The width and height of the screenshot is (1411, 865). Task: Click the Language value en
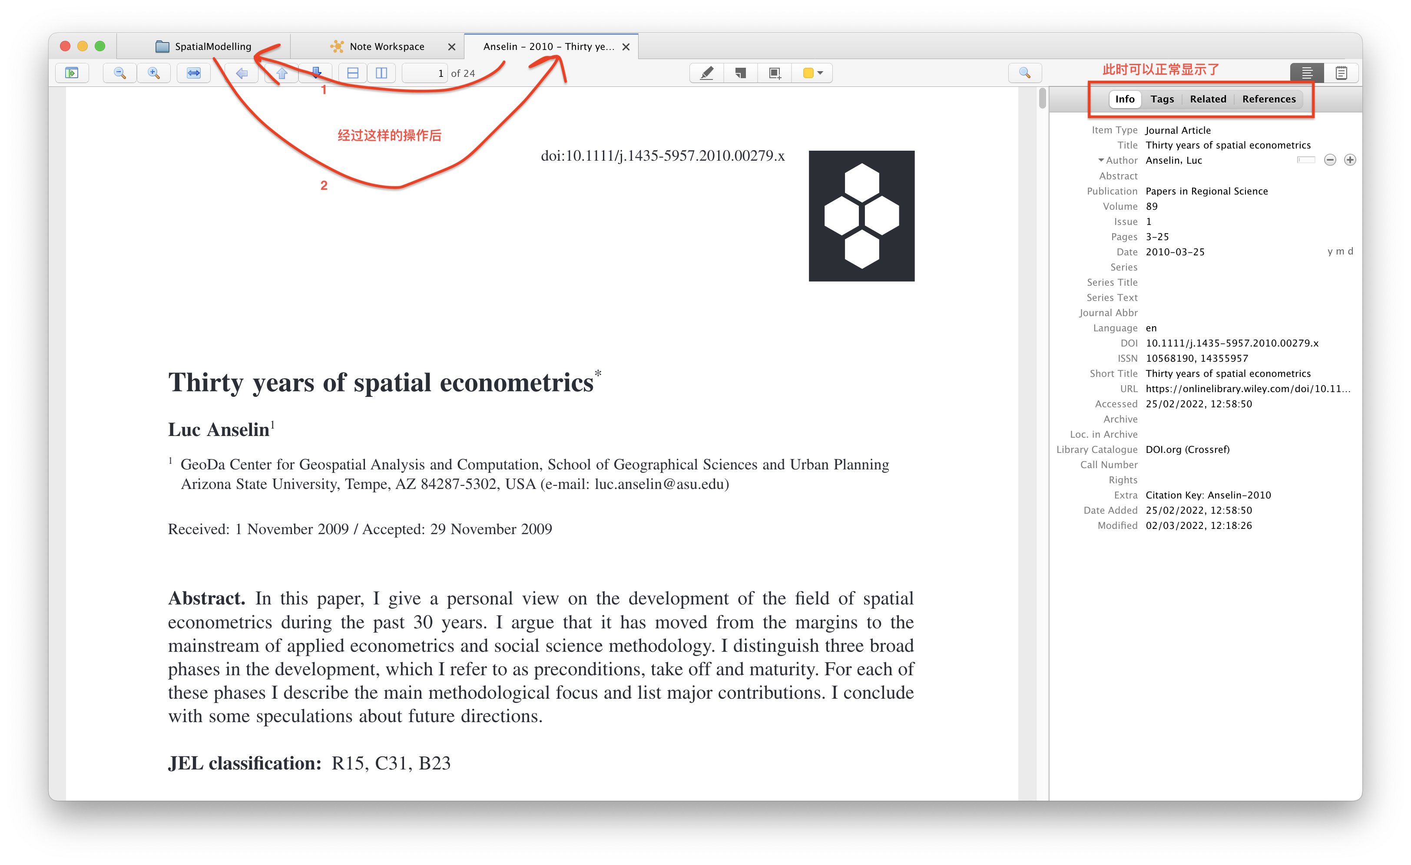(x=1151, y=328)
